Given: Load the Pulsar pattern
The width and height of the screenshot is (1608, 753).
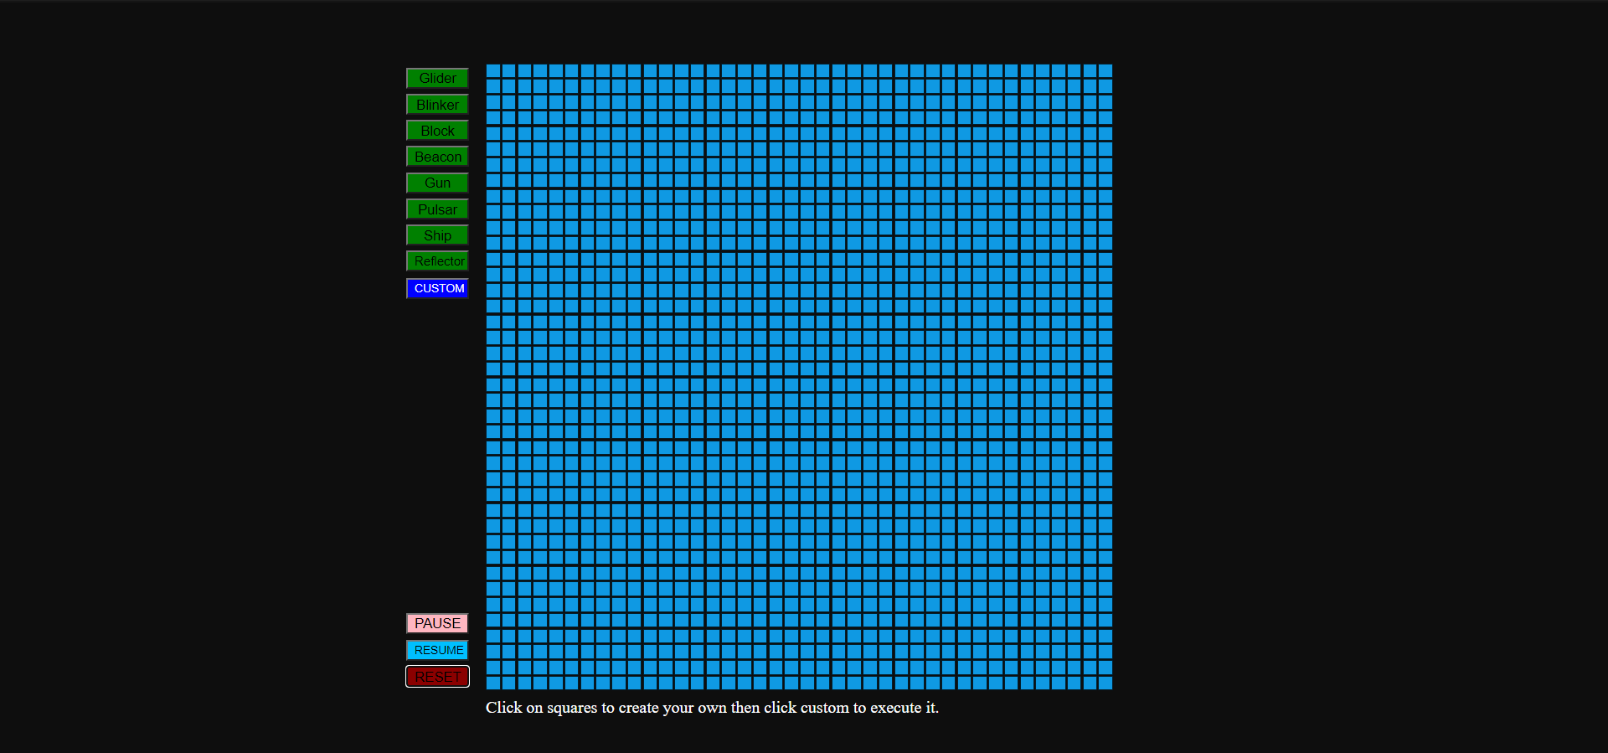Looking at the screenshot, I should coord(437,209).
